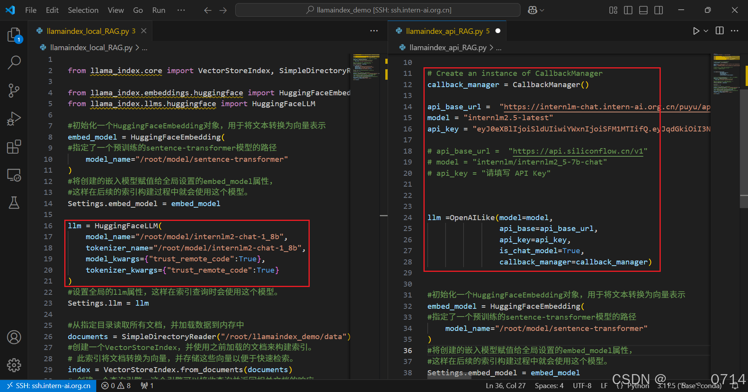Screen dimensions: 748x392
Task: Open the Go menu
Action: [138, 10]
